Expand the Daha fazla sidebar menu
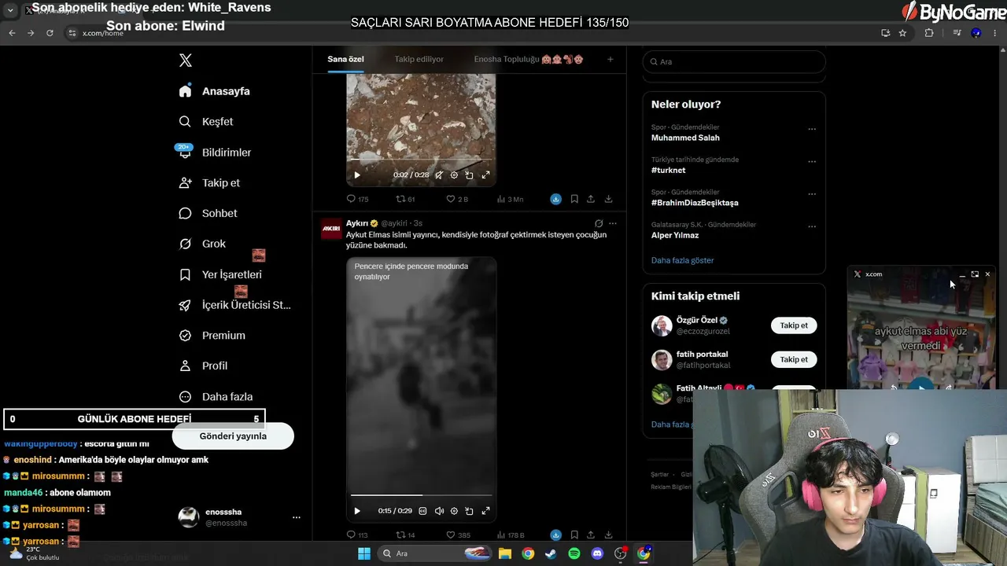Viewport: 1007px width, 566px height. (216, 397)
